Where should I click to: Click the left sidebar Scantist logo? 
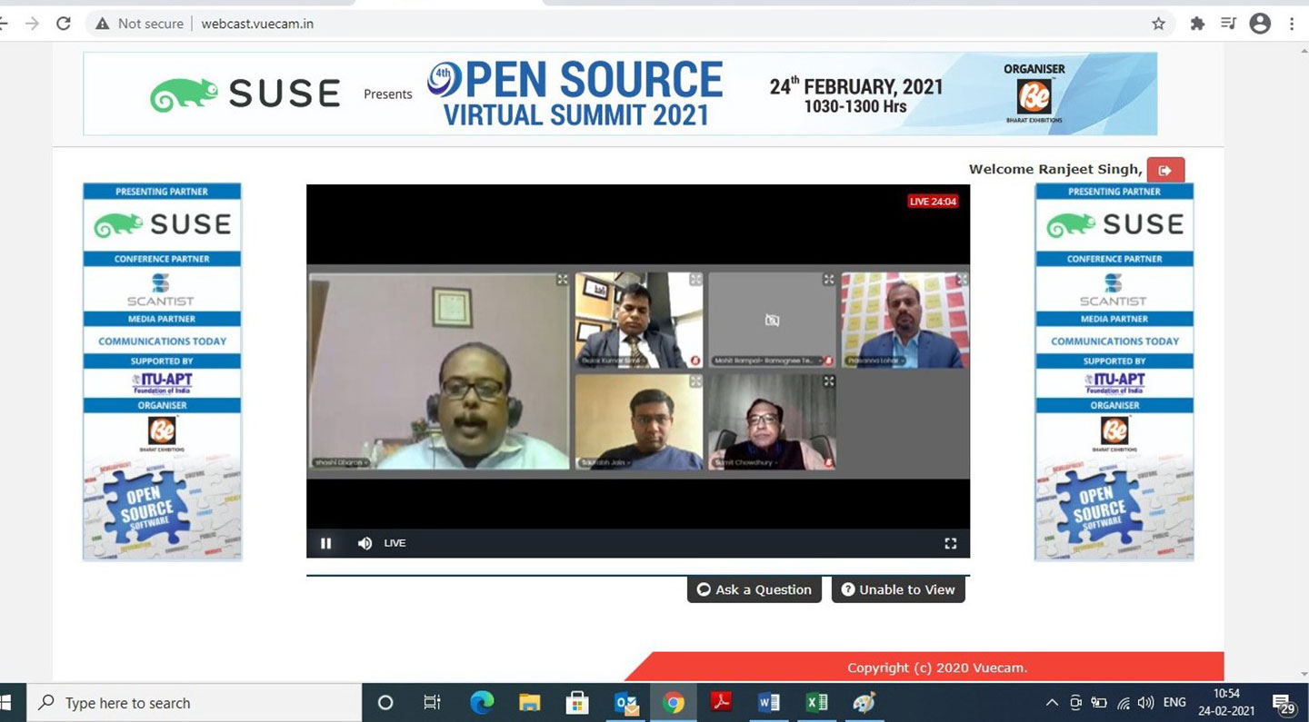point(161,290)
